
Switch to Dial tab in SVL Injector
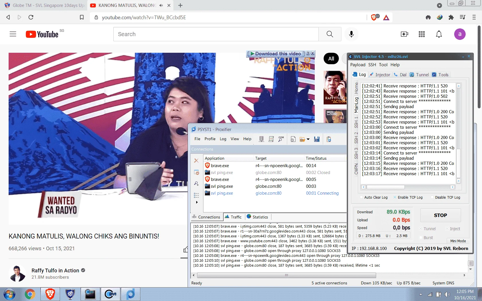pyautogui.click(x=400, y=75)
